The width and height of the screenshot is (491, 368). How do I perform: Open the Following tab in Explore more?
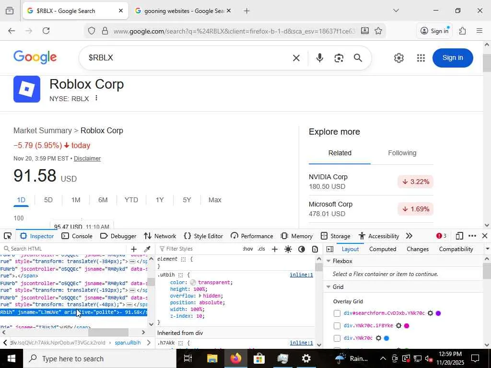coord(402,153)
